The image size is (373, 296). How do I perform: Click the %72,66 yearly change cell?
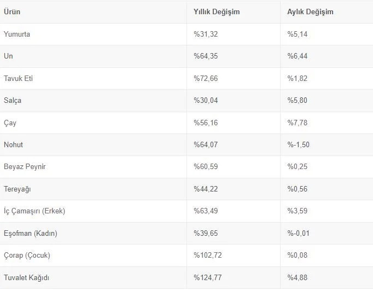pos(206,78)
